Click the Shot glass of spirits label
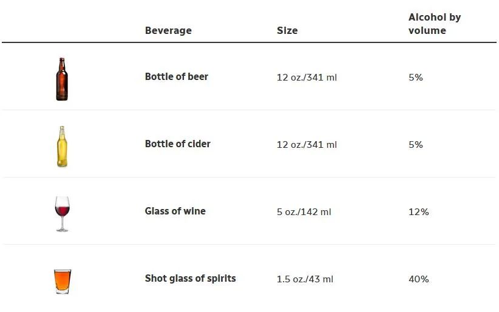Screen dimensions: 499x312 click(190, 279)
